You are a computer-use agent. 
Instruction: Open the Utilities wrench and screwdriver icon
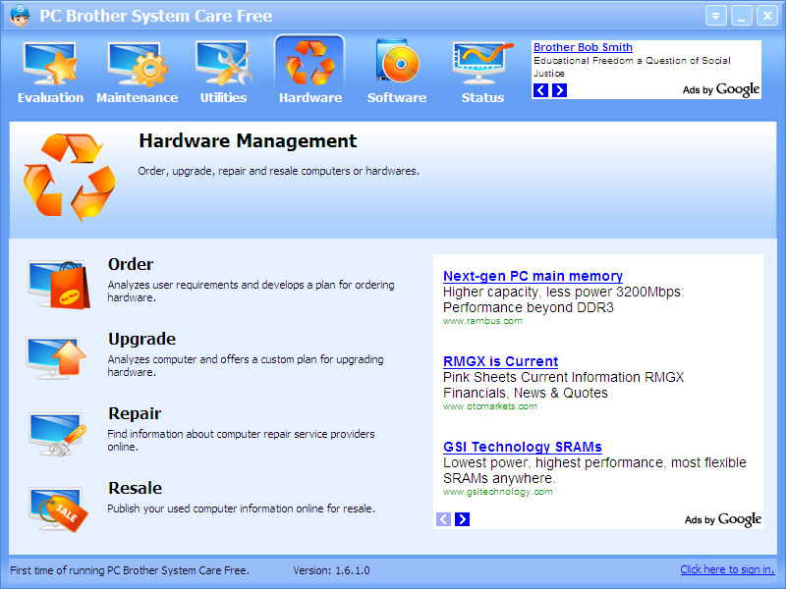click(x=224, y=63)
